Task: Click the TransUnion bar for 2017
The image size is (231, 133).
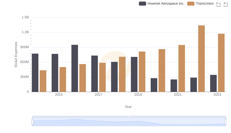Action: coord(103,77)
